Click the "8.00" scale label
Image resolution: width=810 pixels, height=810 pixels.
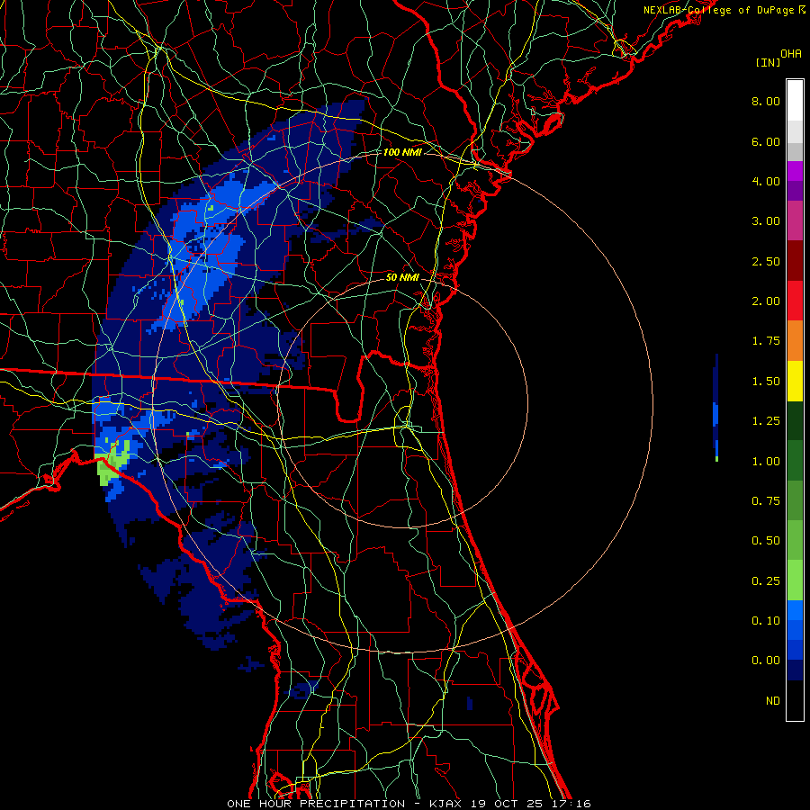click(766, 101)
